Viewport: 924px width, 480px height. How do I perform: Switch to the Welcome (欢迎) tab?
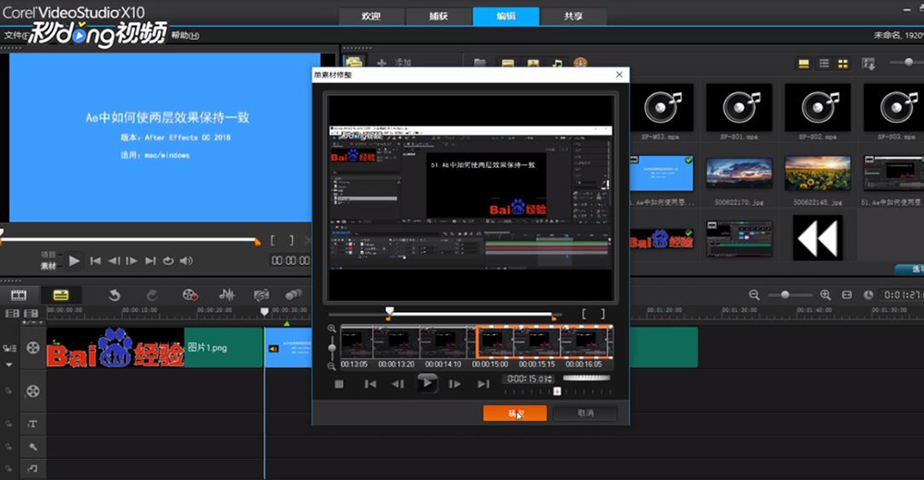tap(371, 16)
